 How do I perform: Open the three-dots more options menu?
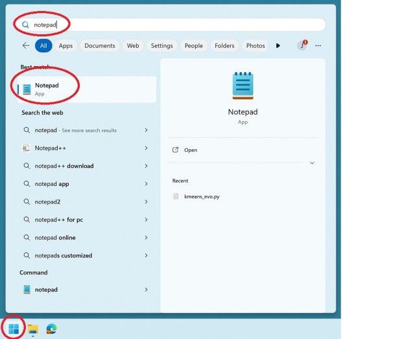(x=318, y=46)
